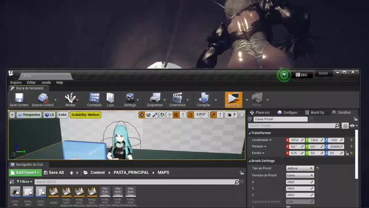Click the Content folder icon in breadcrumb
This screenshot has width=369, height=208.
86,173
